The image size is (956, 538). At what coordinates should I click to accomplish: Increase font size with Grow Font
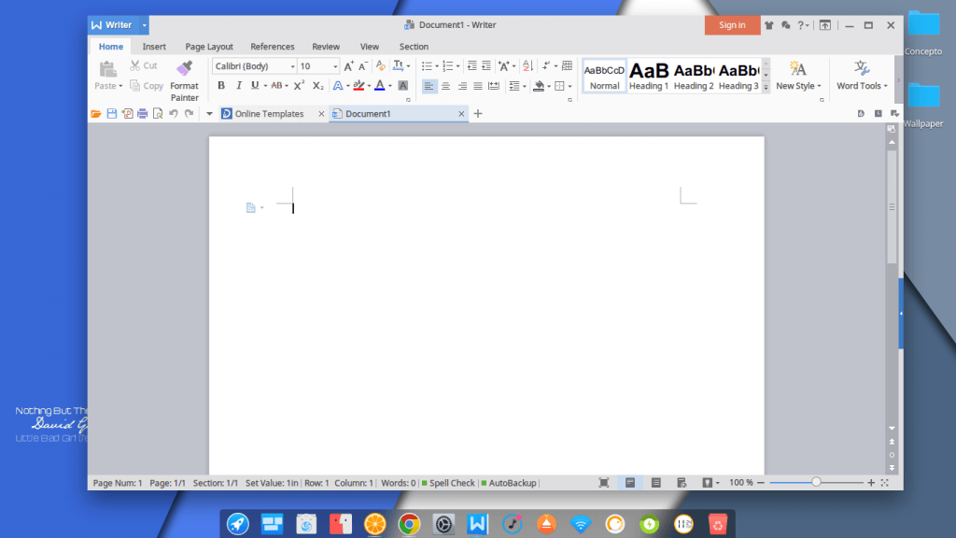click(348, 66)
